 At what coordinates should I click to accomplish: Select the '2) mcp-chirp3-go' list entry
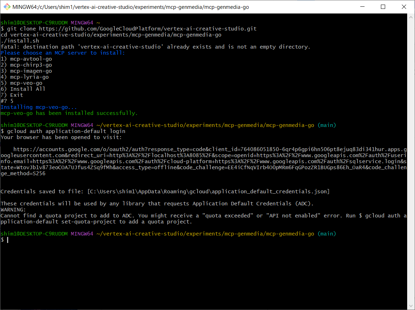click(26, 65)
